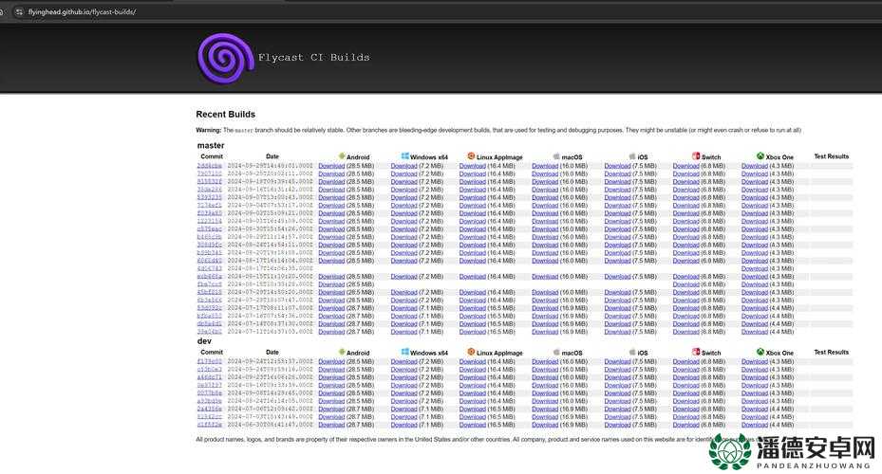This screenshot has height=474, width=882.
Task: Click the master branch heading
Action: point(211,145)
